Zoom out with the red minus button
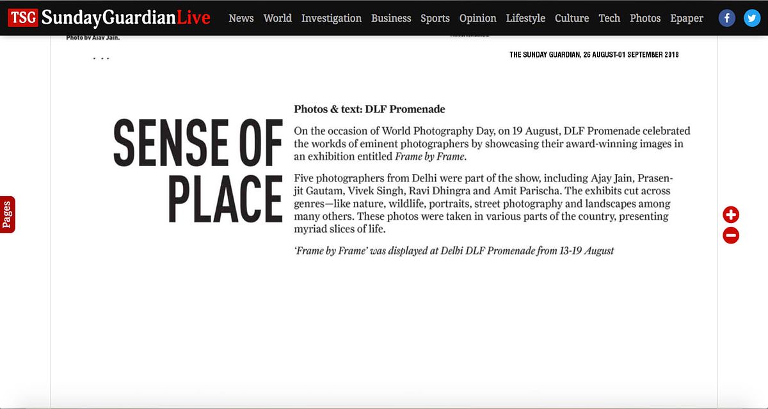Viewport: 768px width, 409px height. (x=731, y=236)
